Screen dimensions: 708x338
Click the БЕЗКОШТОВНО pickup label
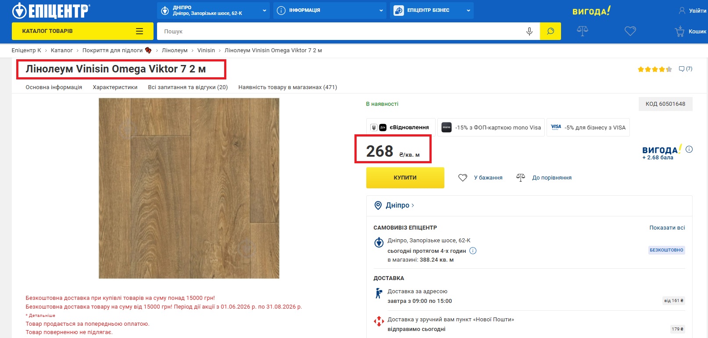coord(666,250)
